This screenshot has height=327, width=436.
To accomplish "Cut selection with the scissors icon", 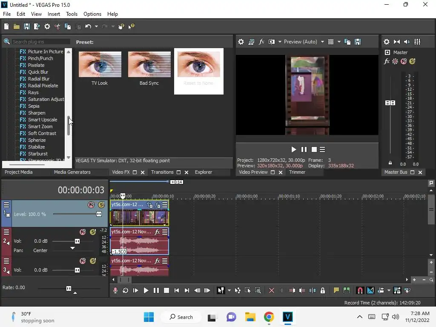I will pos(57,26).
